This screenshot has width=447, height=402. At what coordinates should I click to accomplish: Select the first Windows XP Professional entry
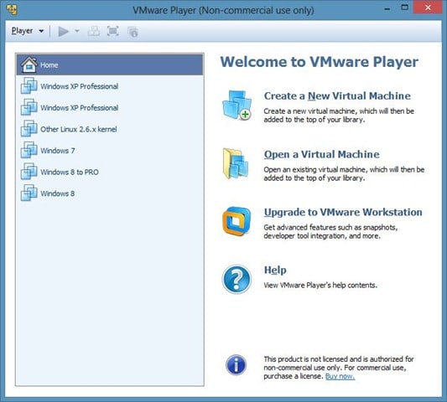110,86
